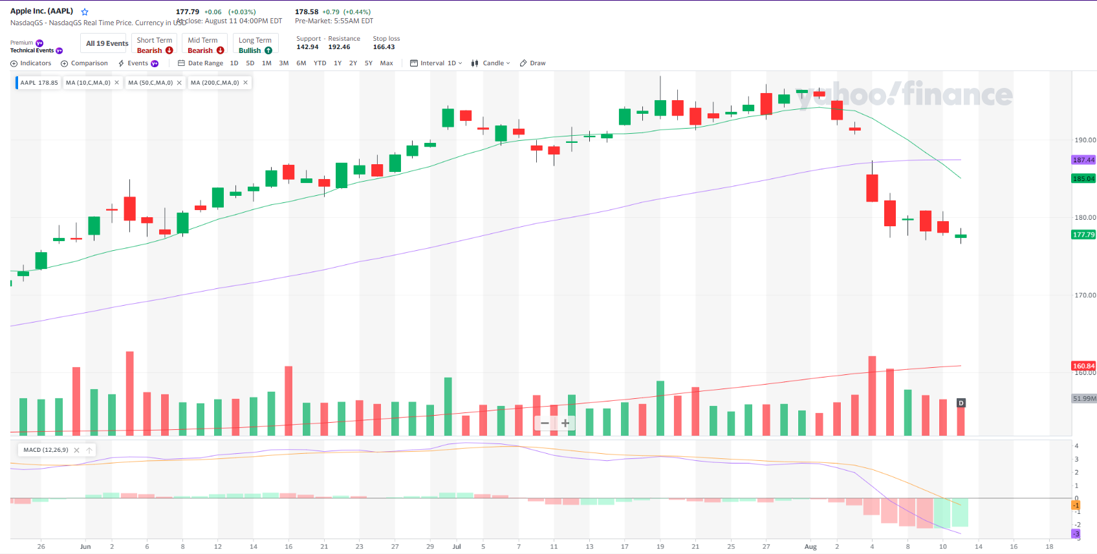This screenshot has height=554, width=1097.
Task: Select the Max date range
Action: [387, 63]
